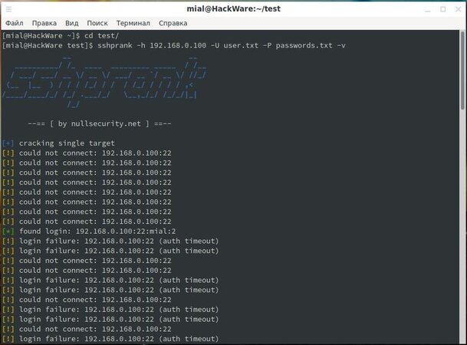This screenshot has height=345, width=467.
Task: Click the 'cd test/' command line
Action: pos(61,36)
